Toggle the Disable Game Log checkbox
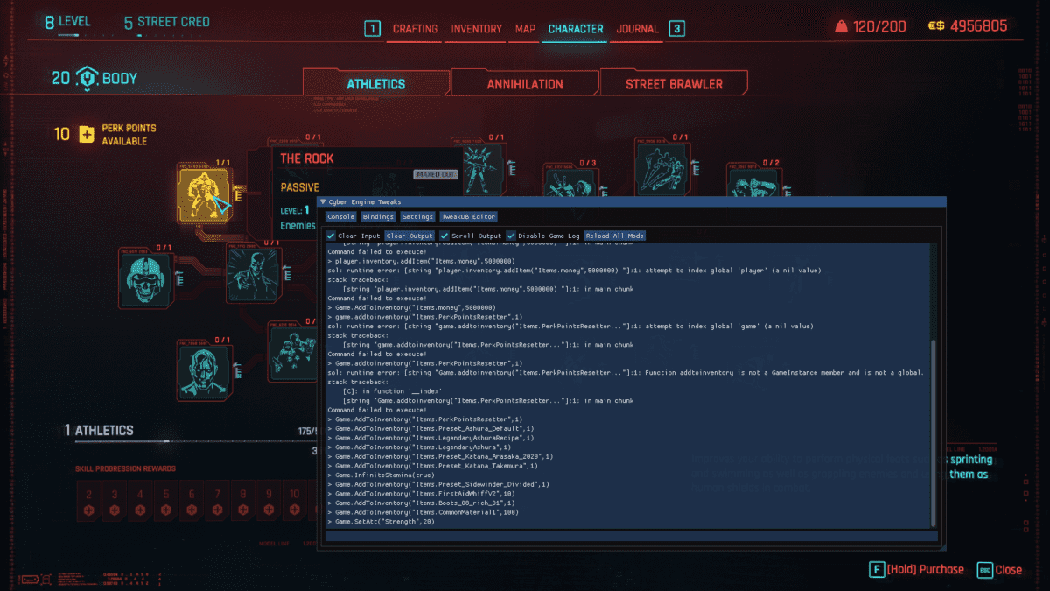 (511, 236)
